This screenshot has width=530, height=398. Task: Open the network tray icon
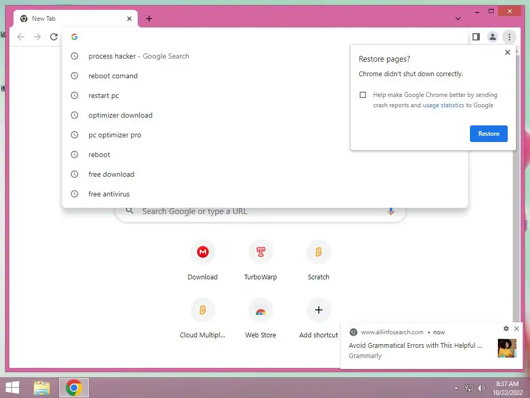(469, 388)
